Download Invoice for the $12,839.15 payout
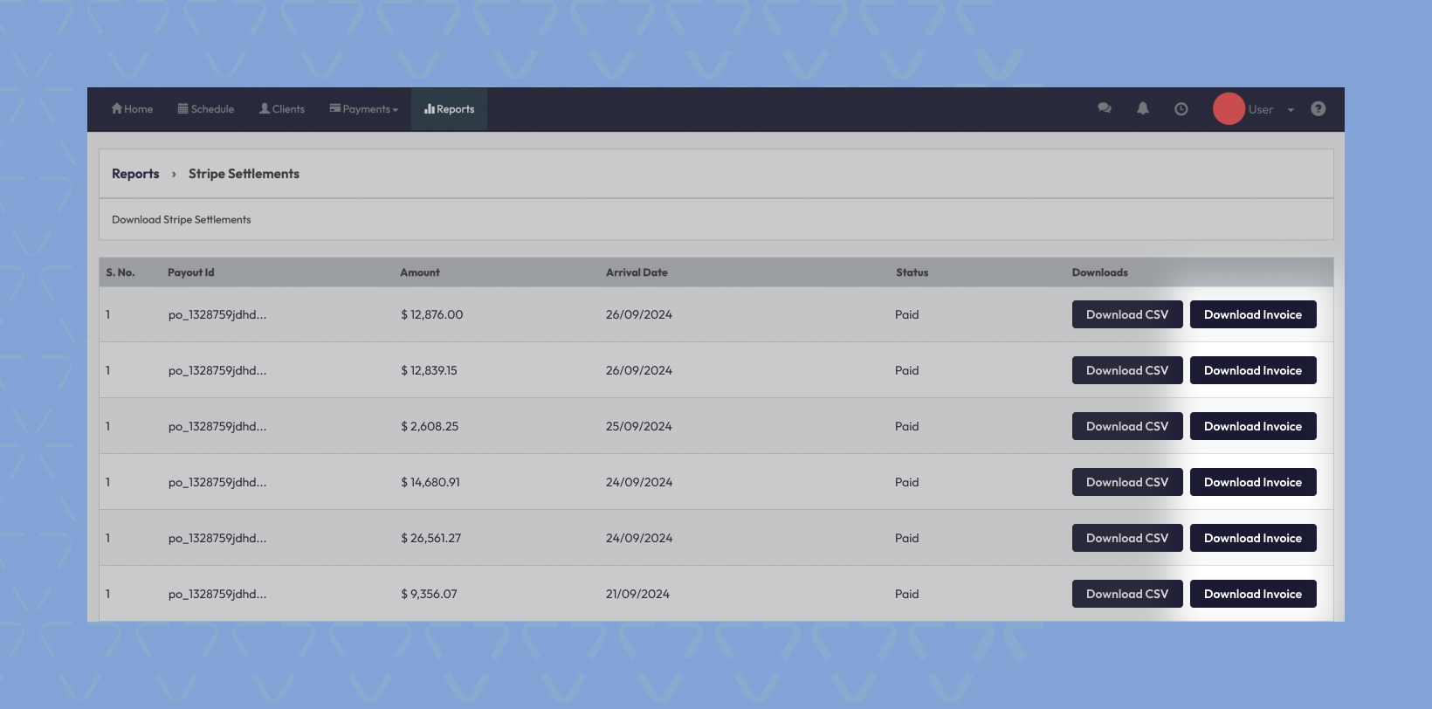 (x=1252, y=370)
